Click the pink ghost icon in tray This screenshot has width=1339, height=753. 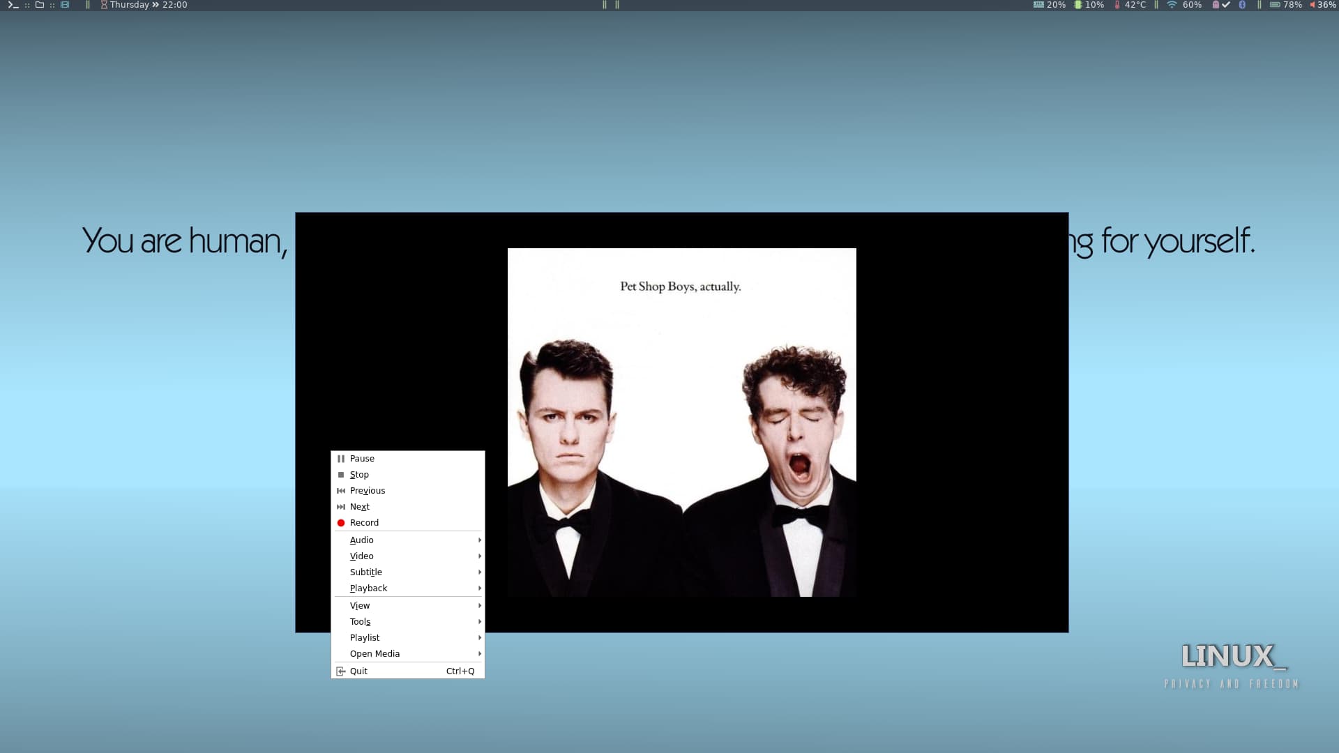[1216, 5]
